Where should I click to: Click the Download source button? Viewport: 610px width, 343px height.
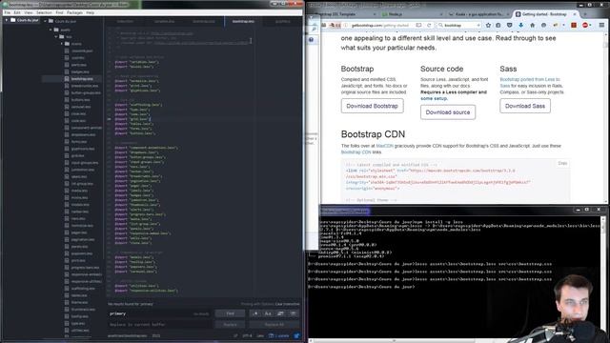448,112
